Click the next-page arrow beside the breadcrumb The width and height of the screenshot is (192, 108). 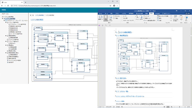pos(33,15)
